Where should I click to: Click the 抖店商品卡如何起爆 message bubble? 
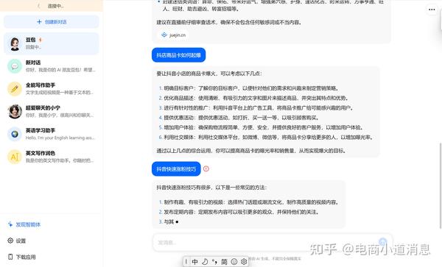click(x=179, y=55)
